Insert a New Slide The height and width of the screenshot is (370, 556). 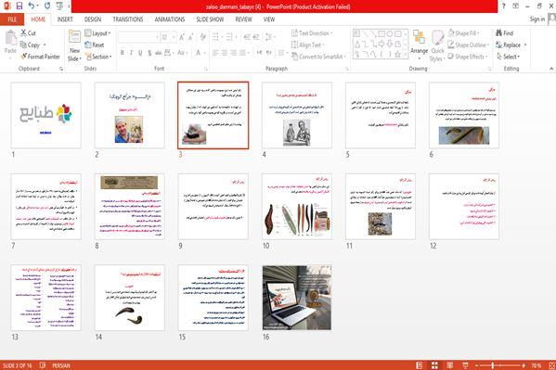point(74,45)
